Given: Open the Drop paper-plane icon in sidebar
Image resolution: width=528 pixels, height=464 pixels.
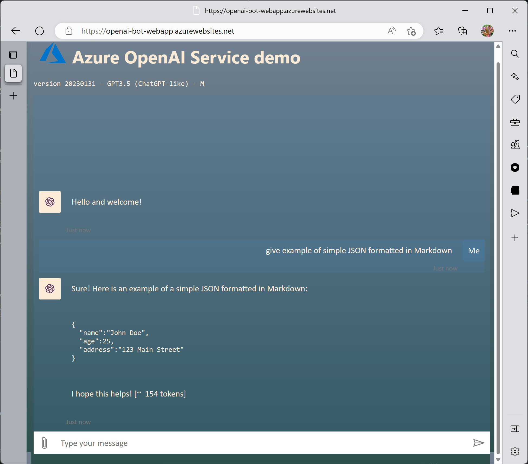Looking at the screenshot, I should click(x=515, y=213).
